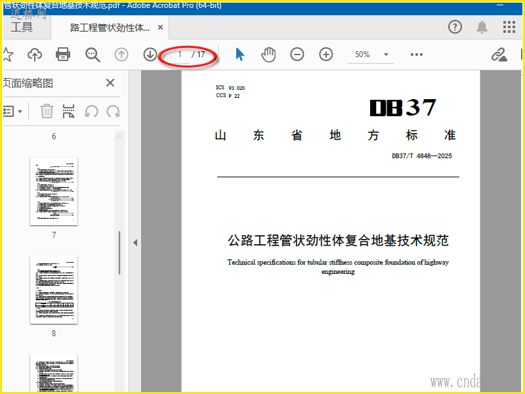Collapse the navigation pane arrow
The height and width of the screenshot is (394, 525).
pos(135,242)
